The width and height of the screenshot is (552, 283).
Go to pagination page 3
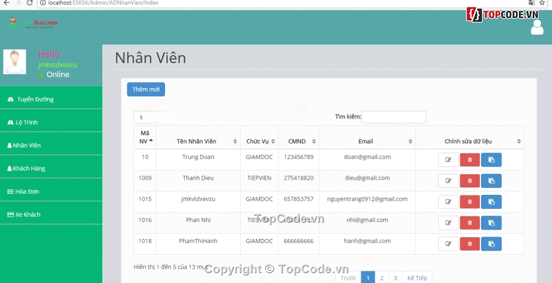click(395, 278)
